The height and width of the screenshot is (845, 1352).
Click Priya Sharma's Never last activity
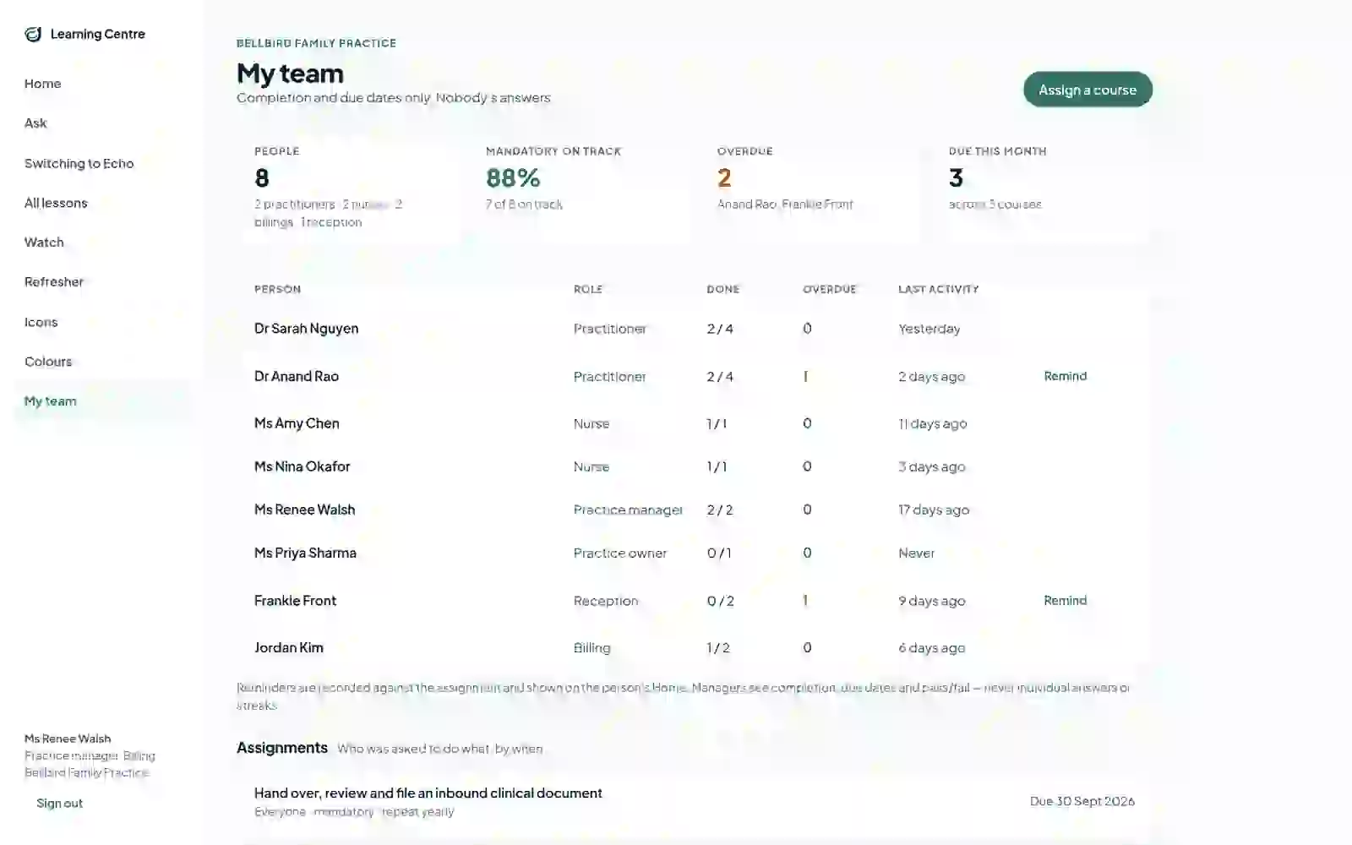[916, 553]
